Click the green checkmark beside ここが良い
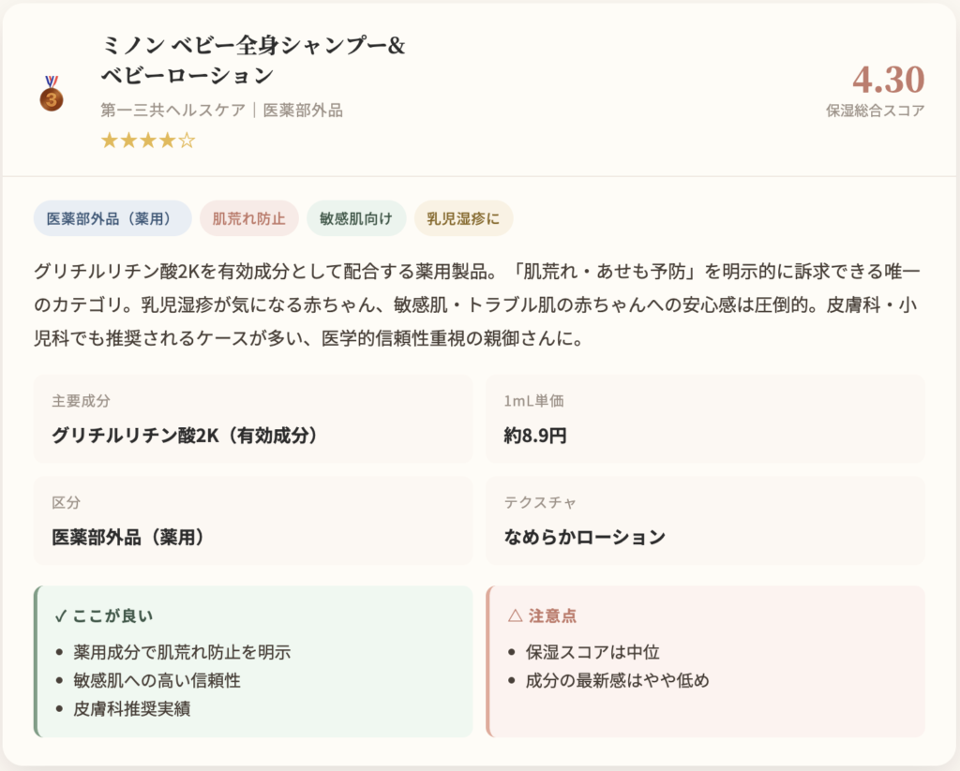 tap(60, 615)
